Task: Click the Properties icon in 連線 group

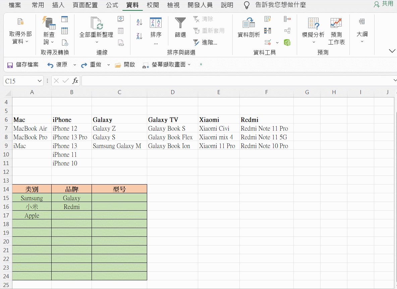Action: pos(121,31)
